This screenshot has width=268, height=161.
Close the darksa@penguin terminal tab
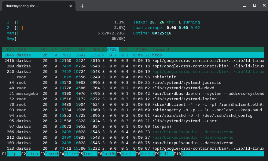(71, 6)
